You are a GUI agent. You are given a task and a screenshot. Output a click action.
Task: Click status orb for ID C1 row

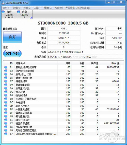pyautogui.click(x=6, y=120)
